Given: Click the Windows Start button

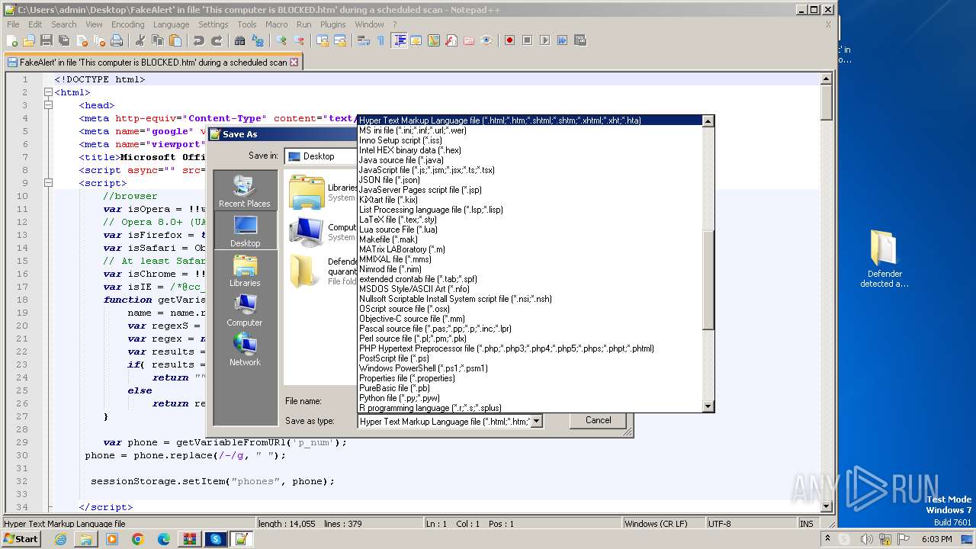Looking at the screenshot, I should point(21,539).
